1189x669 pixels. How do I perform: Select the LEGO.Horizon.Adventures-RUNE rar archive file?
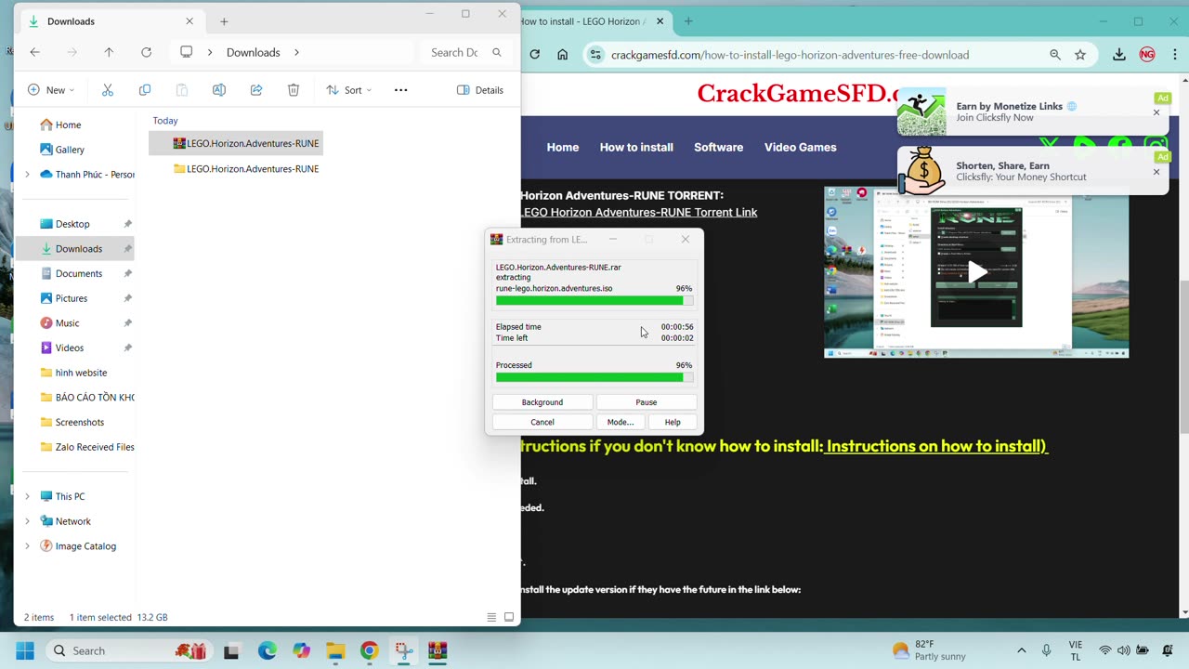coord(236,143)
